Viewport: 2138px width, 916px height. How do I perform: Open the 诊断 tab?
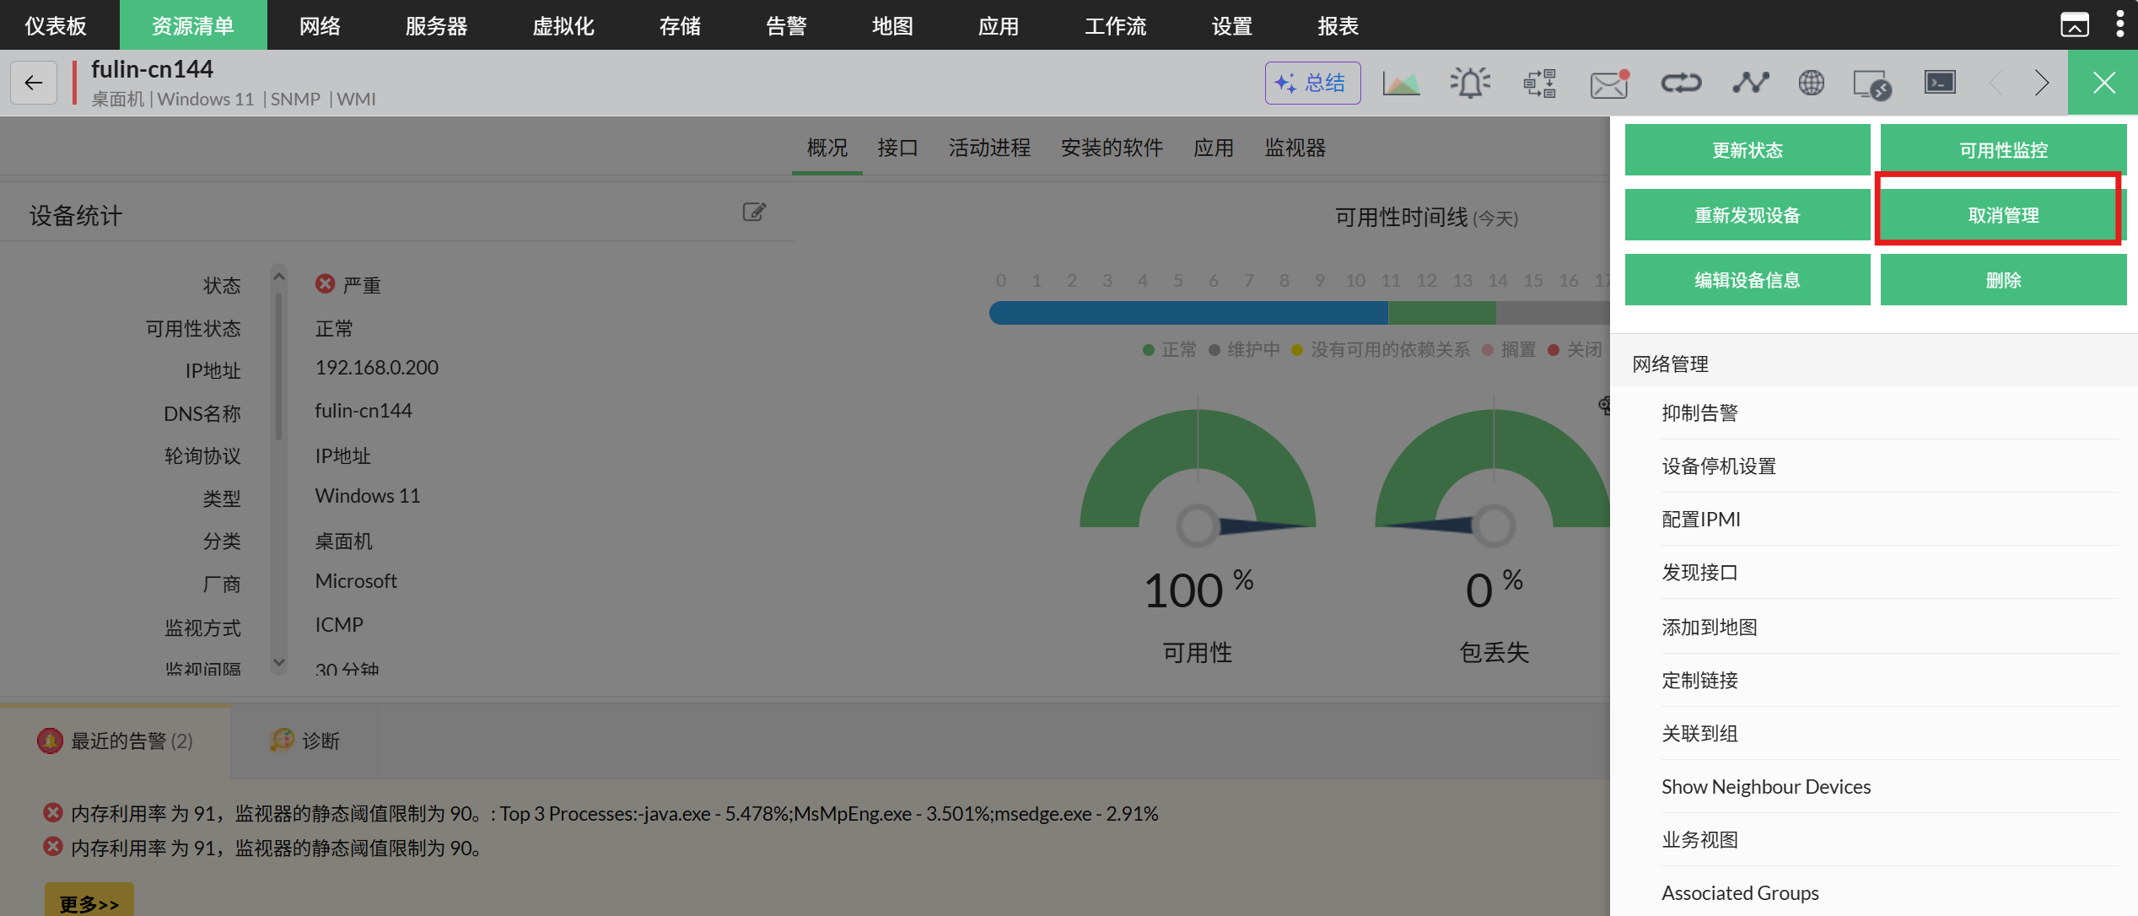tap(304, 741)
